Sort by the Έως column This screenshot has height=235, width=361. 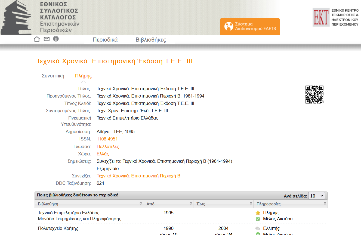point(223,204)
